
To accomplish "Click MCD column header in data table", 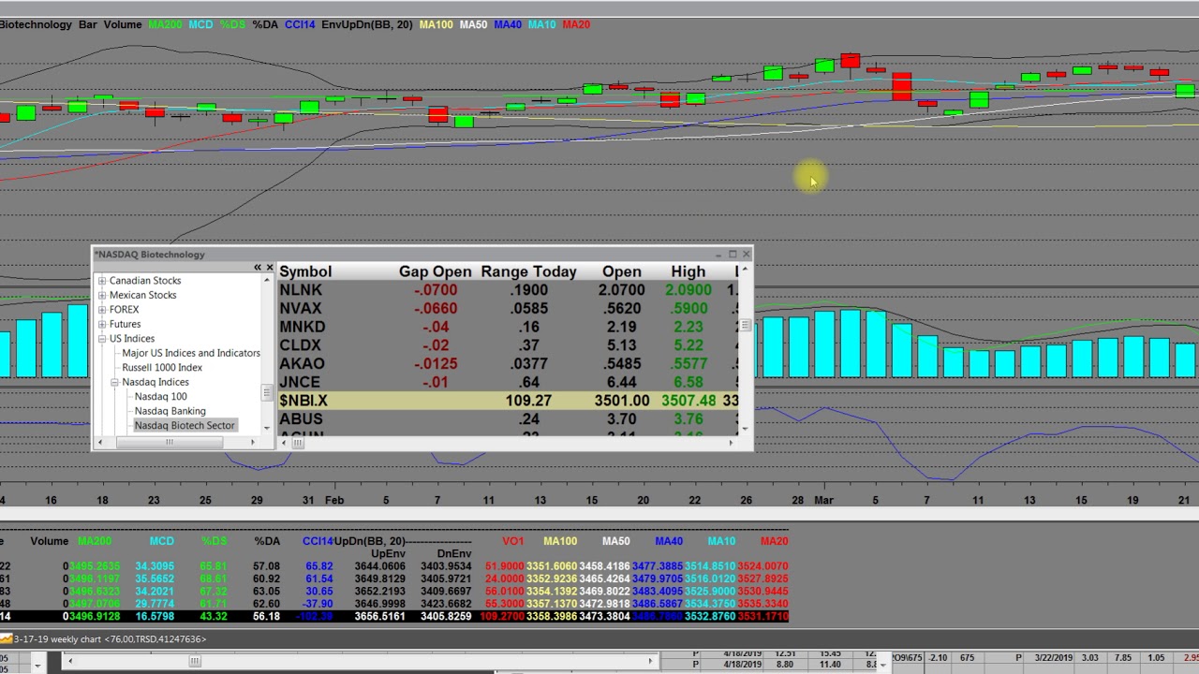I will pyautogui.click(x=161, y=541).
